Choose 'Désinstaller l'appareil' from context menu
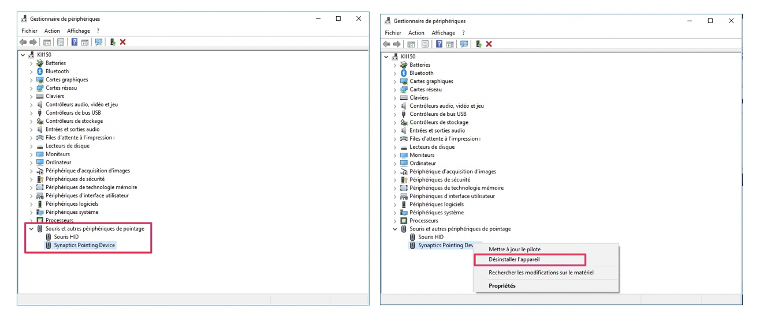The image size is (767, 317). 514,260
